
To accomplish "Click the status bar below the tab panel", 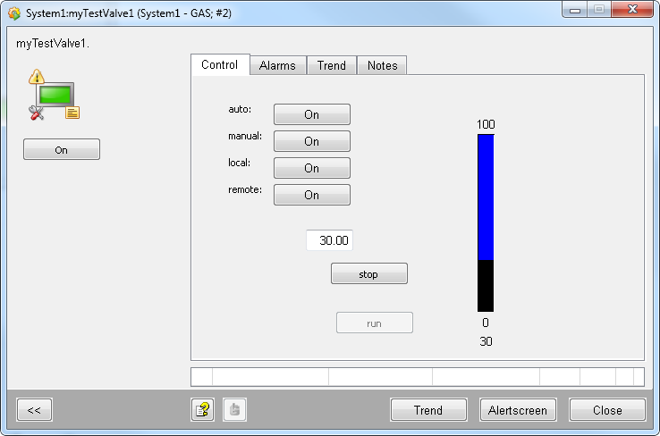I will [418, 377].
